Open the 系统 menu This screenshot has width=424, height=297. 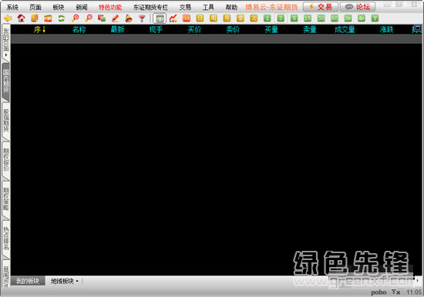(x=12, y=7)
